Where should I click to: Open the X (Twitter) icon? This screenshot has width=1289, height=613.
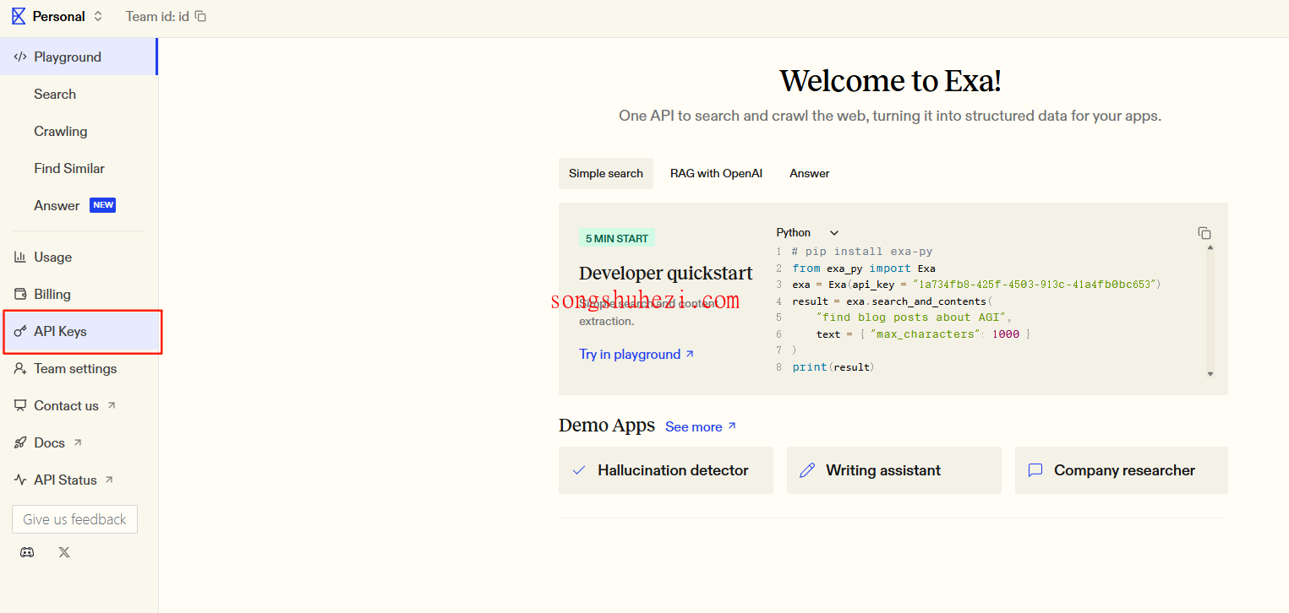pyautogui.click(x=64, y=552)
